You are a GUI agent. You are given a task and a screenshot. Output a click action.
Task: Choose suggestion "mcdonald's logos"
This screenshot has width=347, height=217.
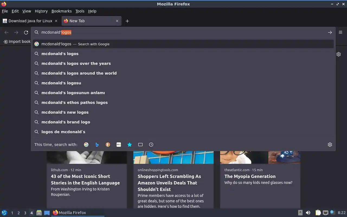click(x=183, y=54)
